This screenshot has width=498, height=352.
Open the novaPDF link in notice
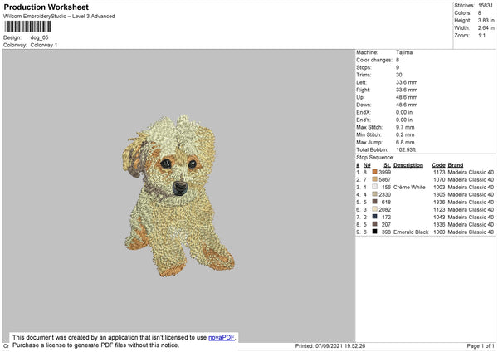pos(222,337)
